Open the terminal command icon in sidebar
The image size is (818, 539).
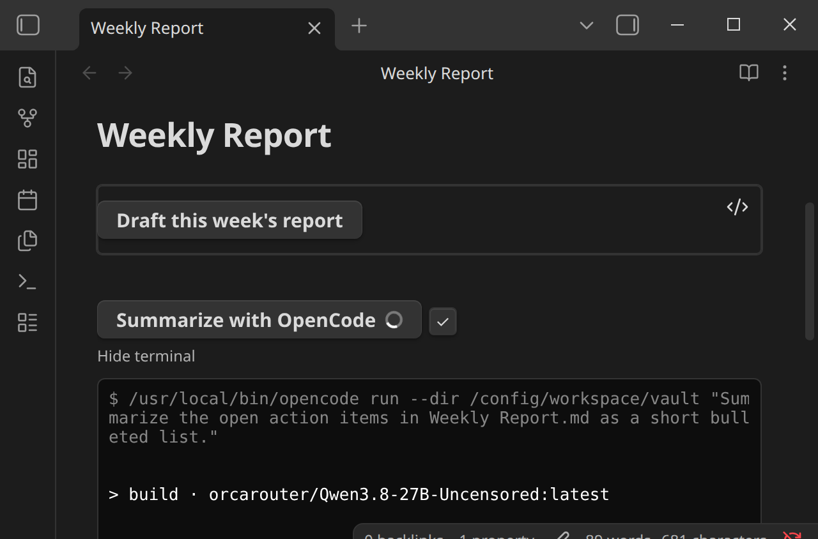pyautogui.click(x=27, y=282)
